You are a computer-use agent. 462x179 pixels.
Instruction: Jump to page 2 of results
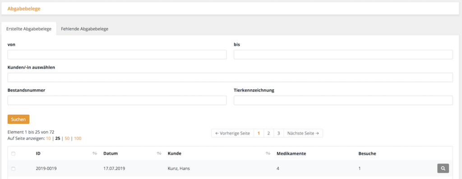(x=269, y=133)
